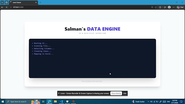Open the touch keyboard tray icon
Viewport: 185px width, 104px height.
point(164,102)
